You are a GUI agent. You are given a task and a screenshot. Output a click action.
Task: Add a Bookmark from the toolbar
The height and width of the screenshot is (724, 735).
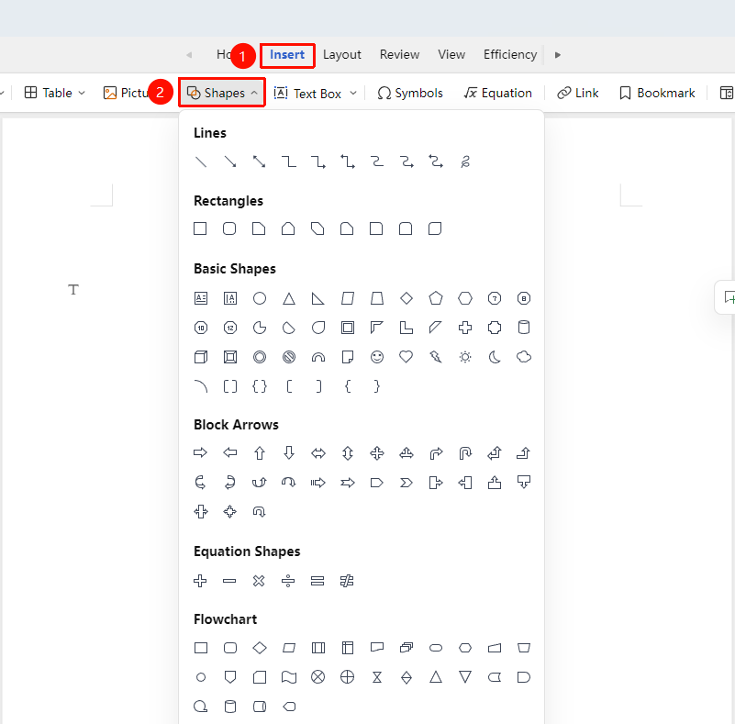657,93
